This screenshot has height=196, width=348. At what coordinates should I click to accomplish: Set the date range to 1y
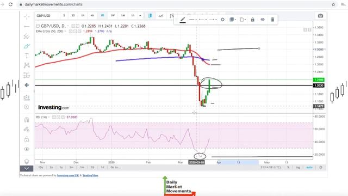click(61, 167)
